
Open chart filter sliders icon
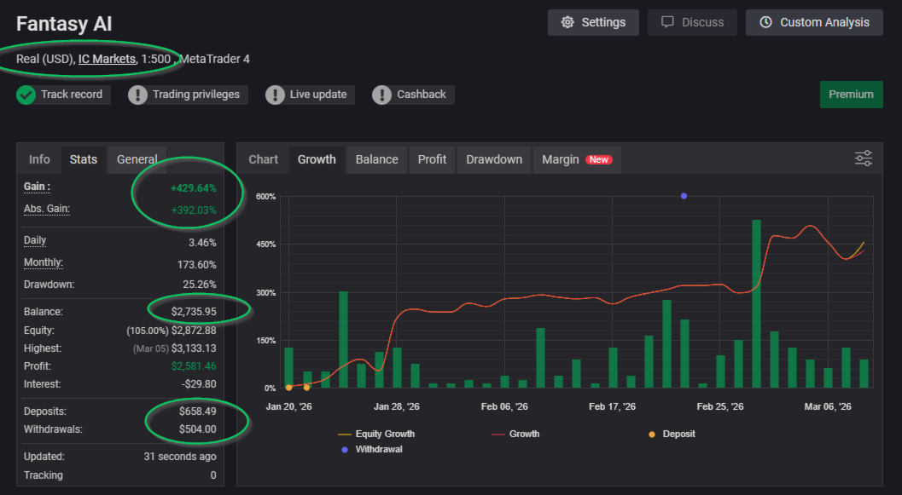[864, 158]
